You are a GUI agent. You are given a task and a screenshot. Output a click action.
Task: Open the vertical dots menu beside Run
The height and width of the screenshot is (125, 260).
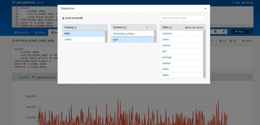(251, 32)
